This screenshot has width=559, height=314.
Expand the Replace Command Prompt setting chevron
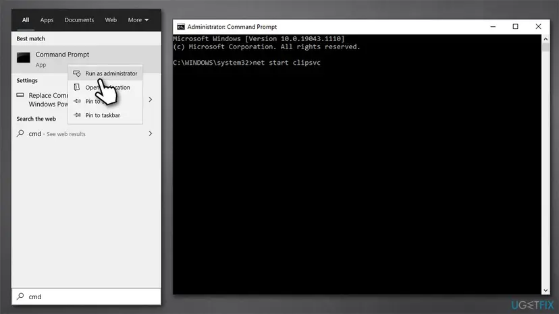click(x=151, y=100)
